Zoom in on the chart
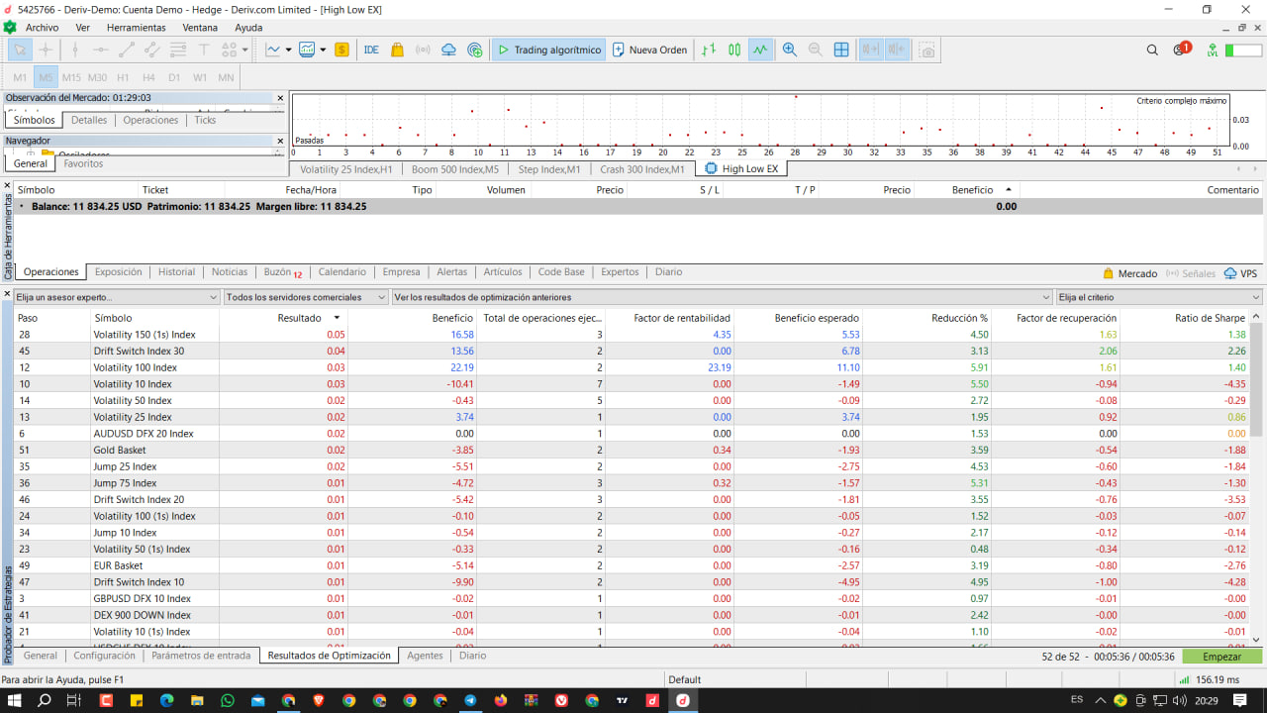This screenshot has height=713, width=1267. pyautogui.click(x=790, y=50)
